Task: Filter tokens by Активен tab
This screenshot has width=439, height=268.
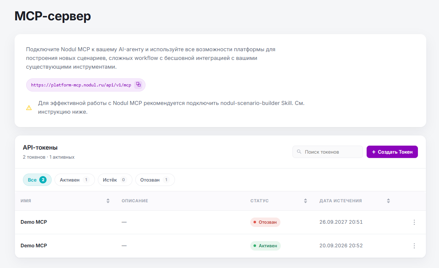Action: (75, 180)
